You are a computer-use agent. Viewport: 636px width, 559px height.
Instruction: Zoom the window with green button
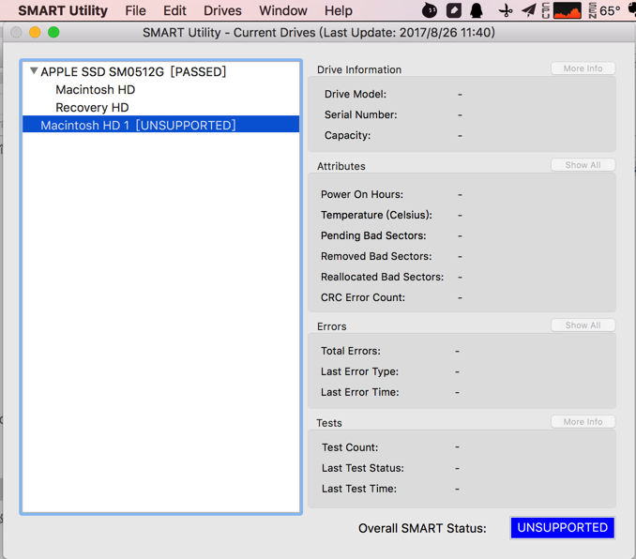click(x=53, y=32)
